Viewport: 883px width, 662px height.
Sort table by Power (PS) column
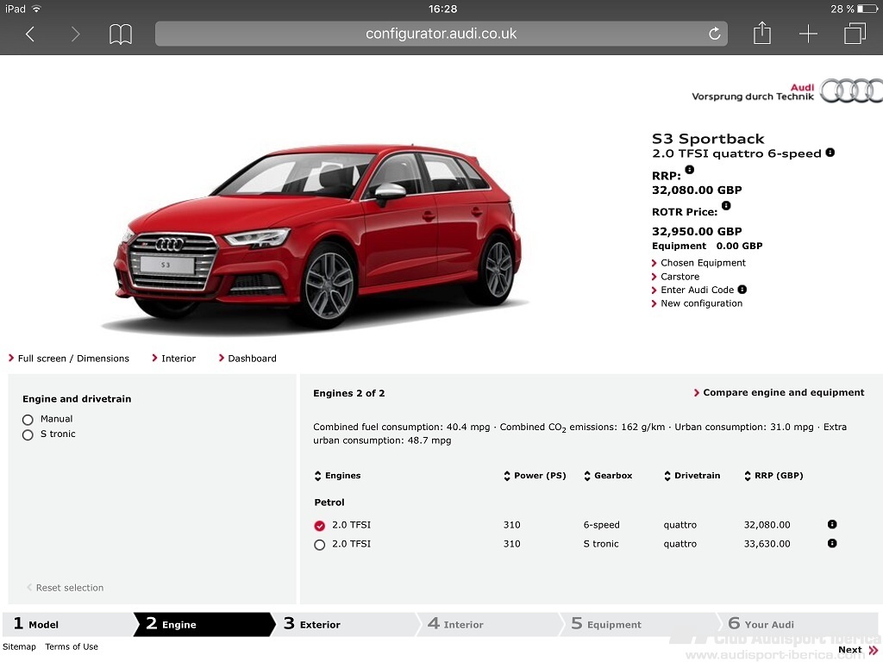[535, 476]
